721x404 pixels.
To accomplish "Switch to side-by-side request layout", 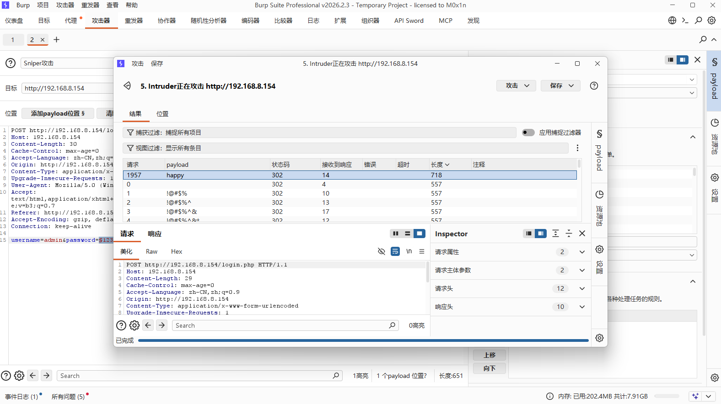I will (395, 234).
